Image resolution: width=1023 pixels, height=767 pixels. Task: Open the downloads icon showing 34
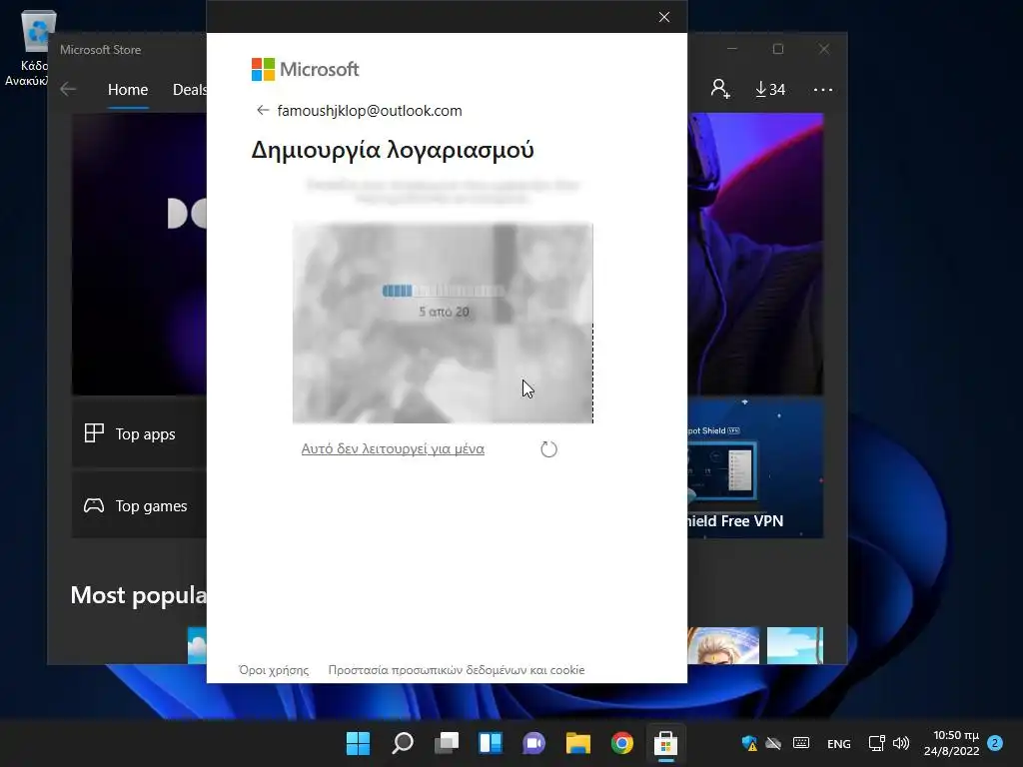770,89
